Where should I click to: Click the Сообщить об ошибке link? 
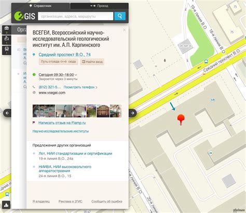[107, 202]
